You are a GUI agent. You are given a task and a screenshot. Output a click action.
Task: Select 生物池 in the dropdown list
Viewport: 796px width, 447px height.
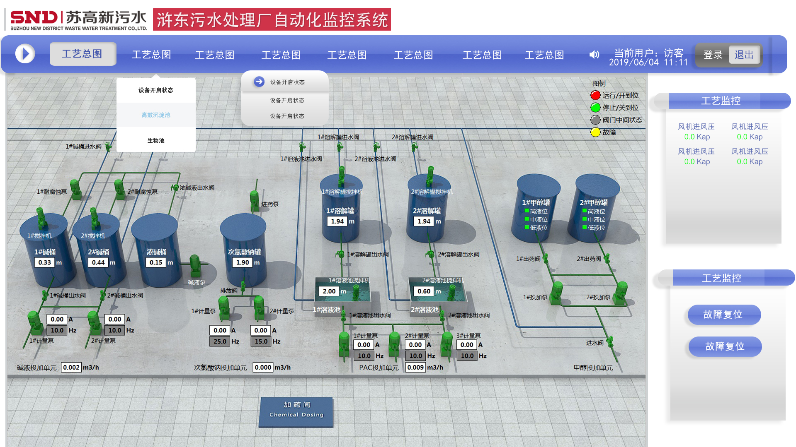tap(156, 141)
